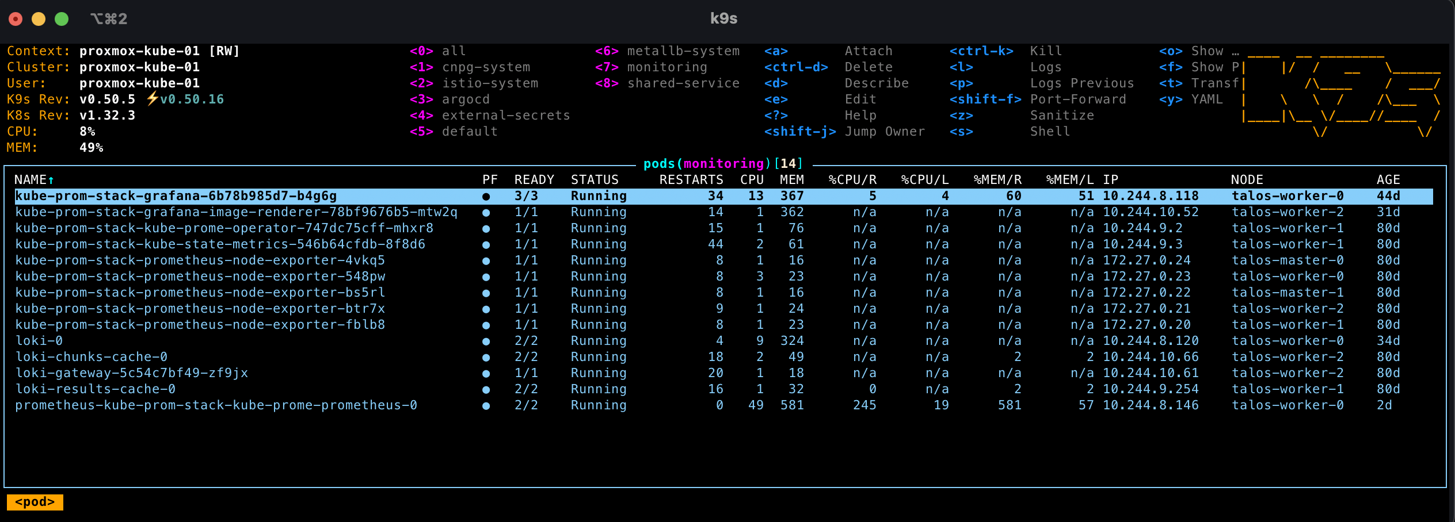Select the loki-chunks-cache-0 pod row
1455x522 pixels.
(92, 357)
